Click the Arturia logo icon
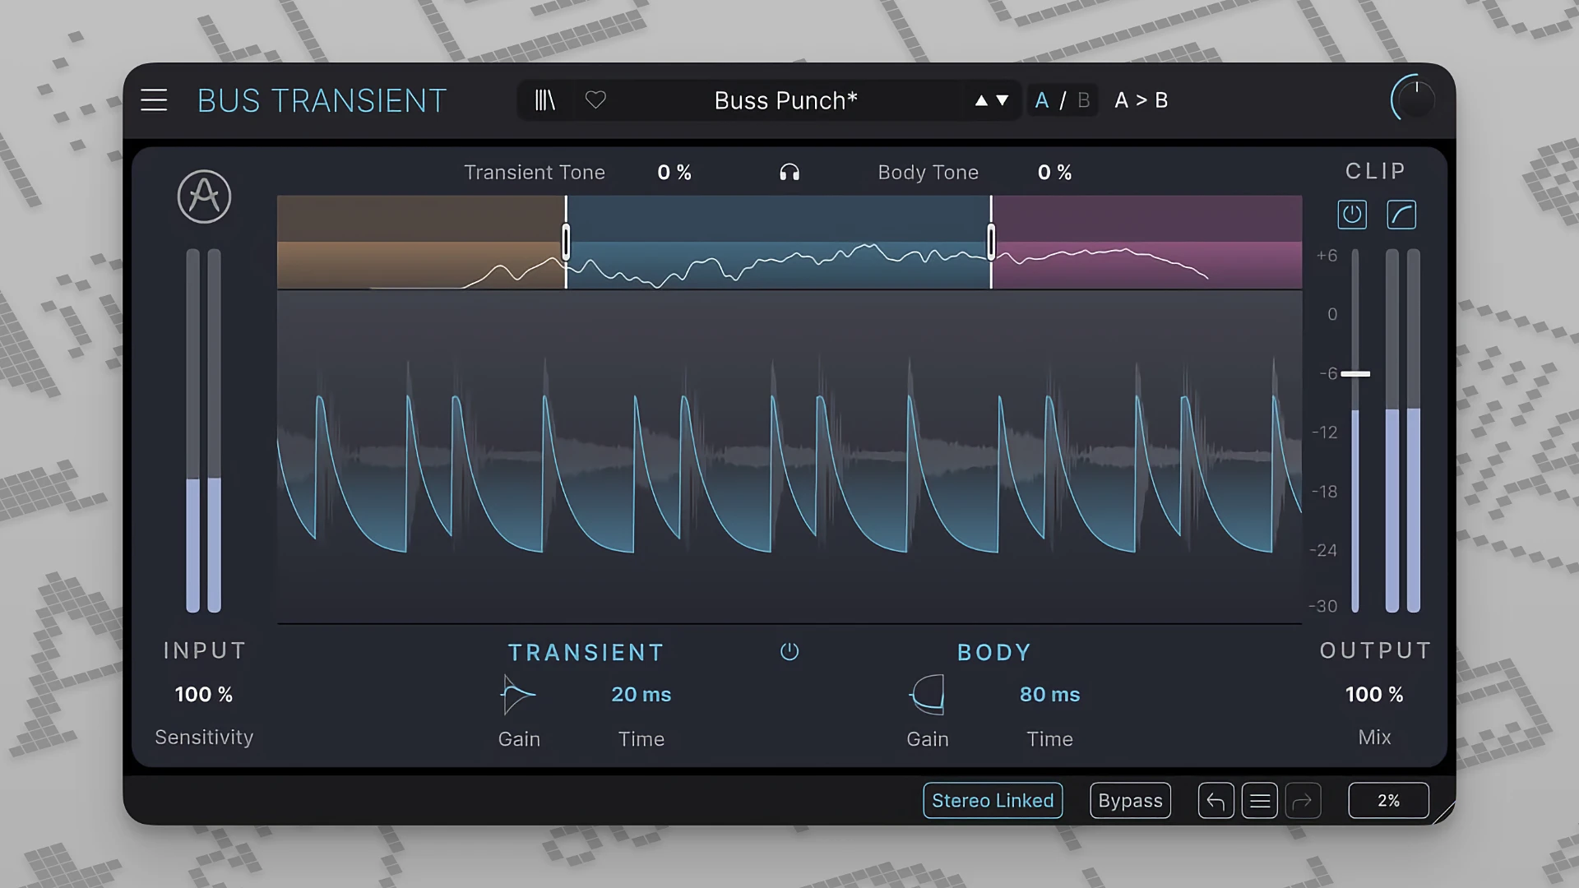Viewport: 1579px width, 888px height. coord(203,197)
